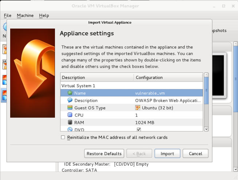Open the File menu

point(8,16)
